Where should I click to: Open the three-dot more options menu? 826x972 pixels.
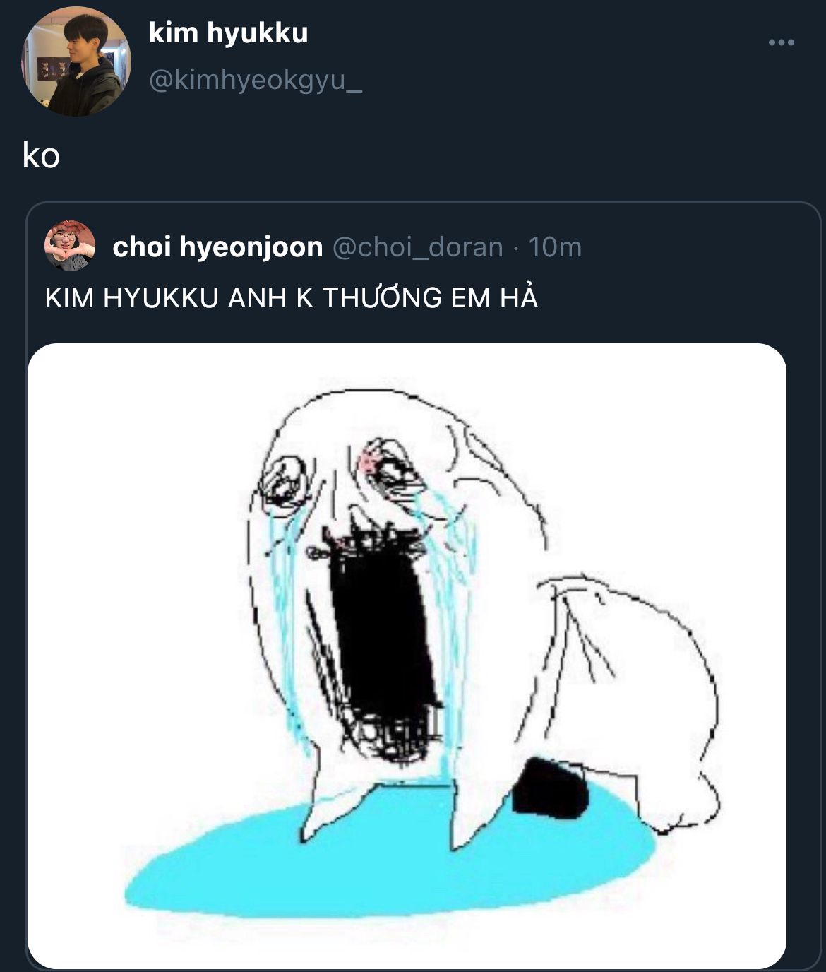point(781,43)
